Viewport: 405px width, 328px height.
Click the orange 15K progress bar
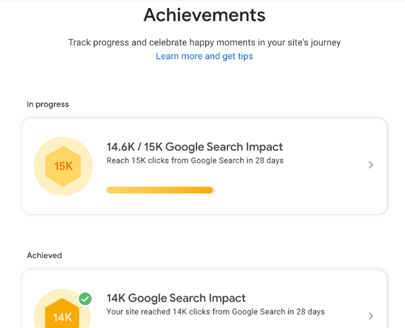coord(159,191)
